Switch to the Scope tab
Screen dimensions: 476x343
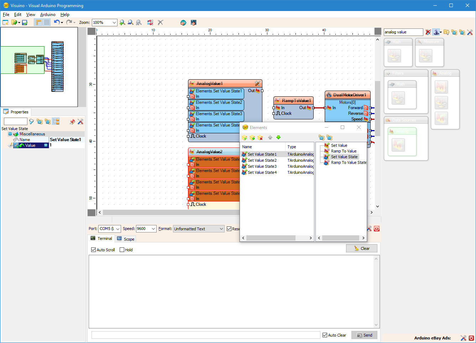(x=126, y=239)
